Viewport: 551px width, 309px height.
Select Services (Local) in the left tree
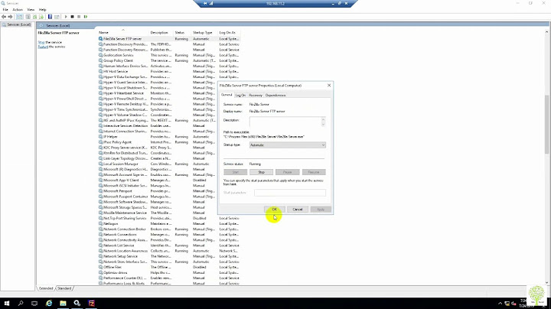(x=17, y=24)
